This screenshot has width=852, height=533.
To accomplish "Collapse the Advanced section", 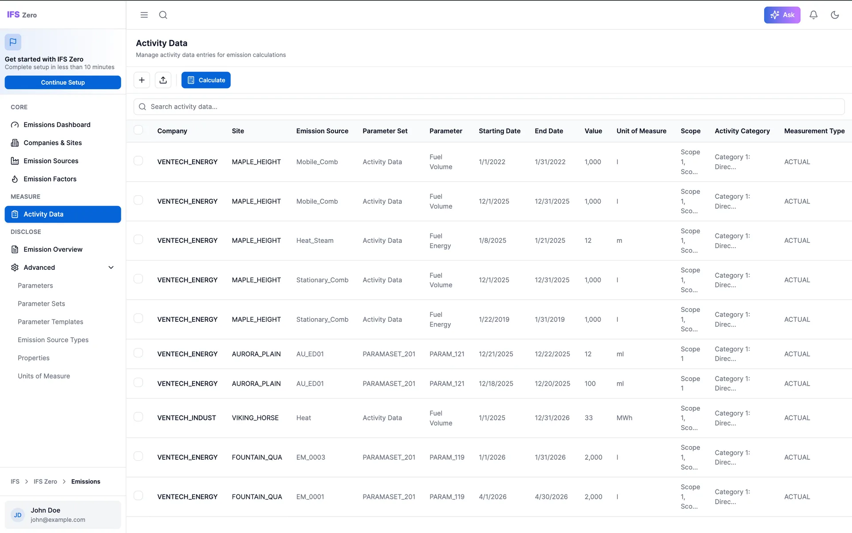I will coord(111,267).
